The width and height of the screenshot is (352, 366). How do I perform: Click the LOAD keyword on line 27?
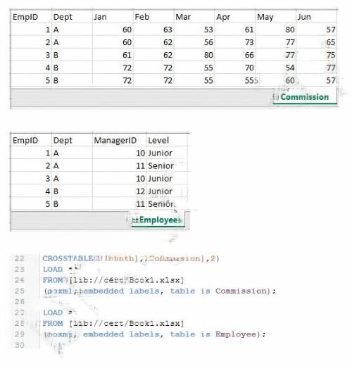[53, 313]
